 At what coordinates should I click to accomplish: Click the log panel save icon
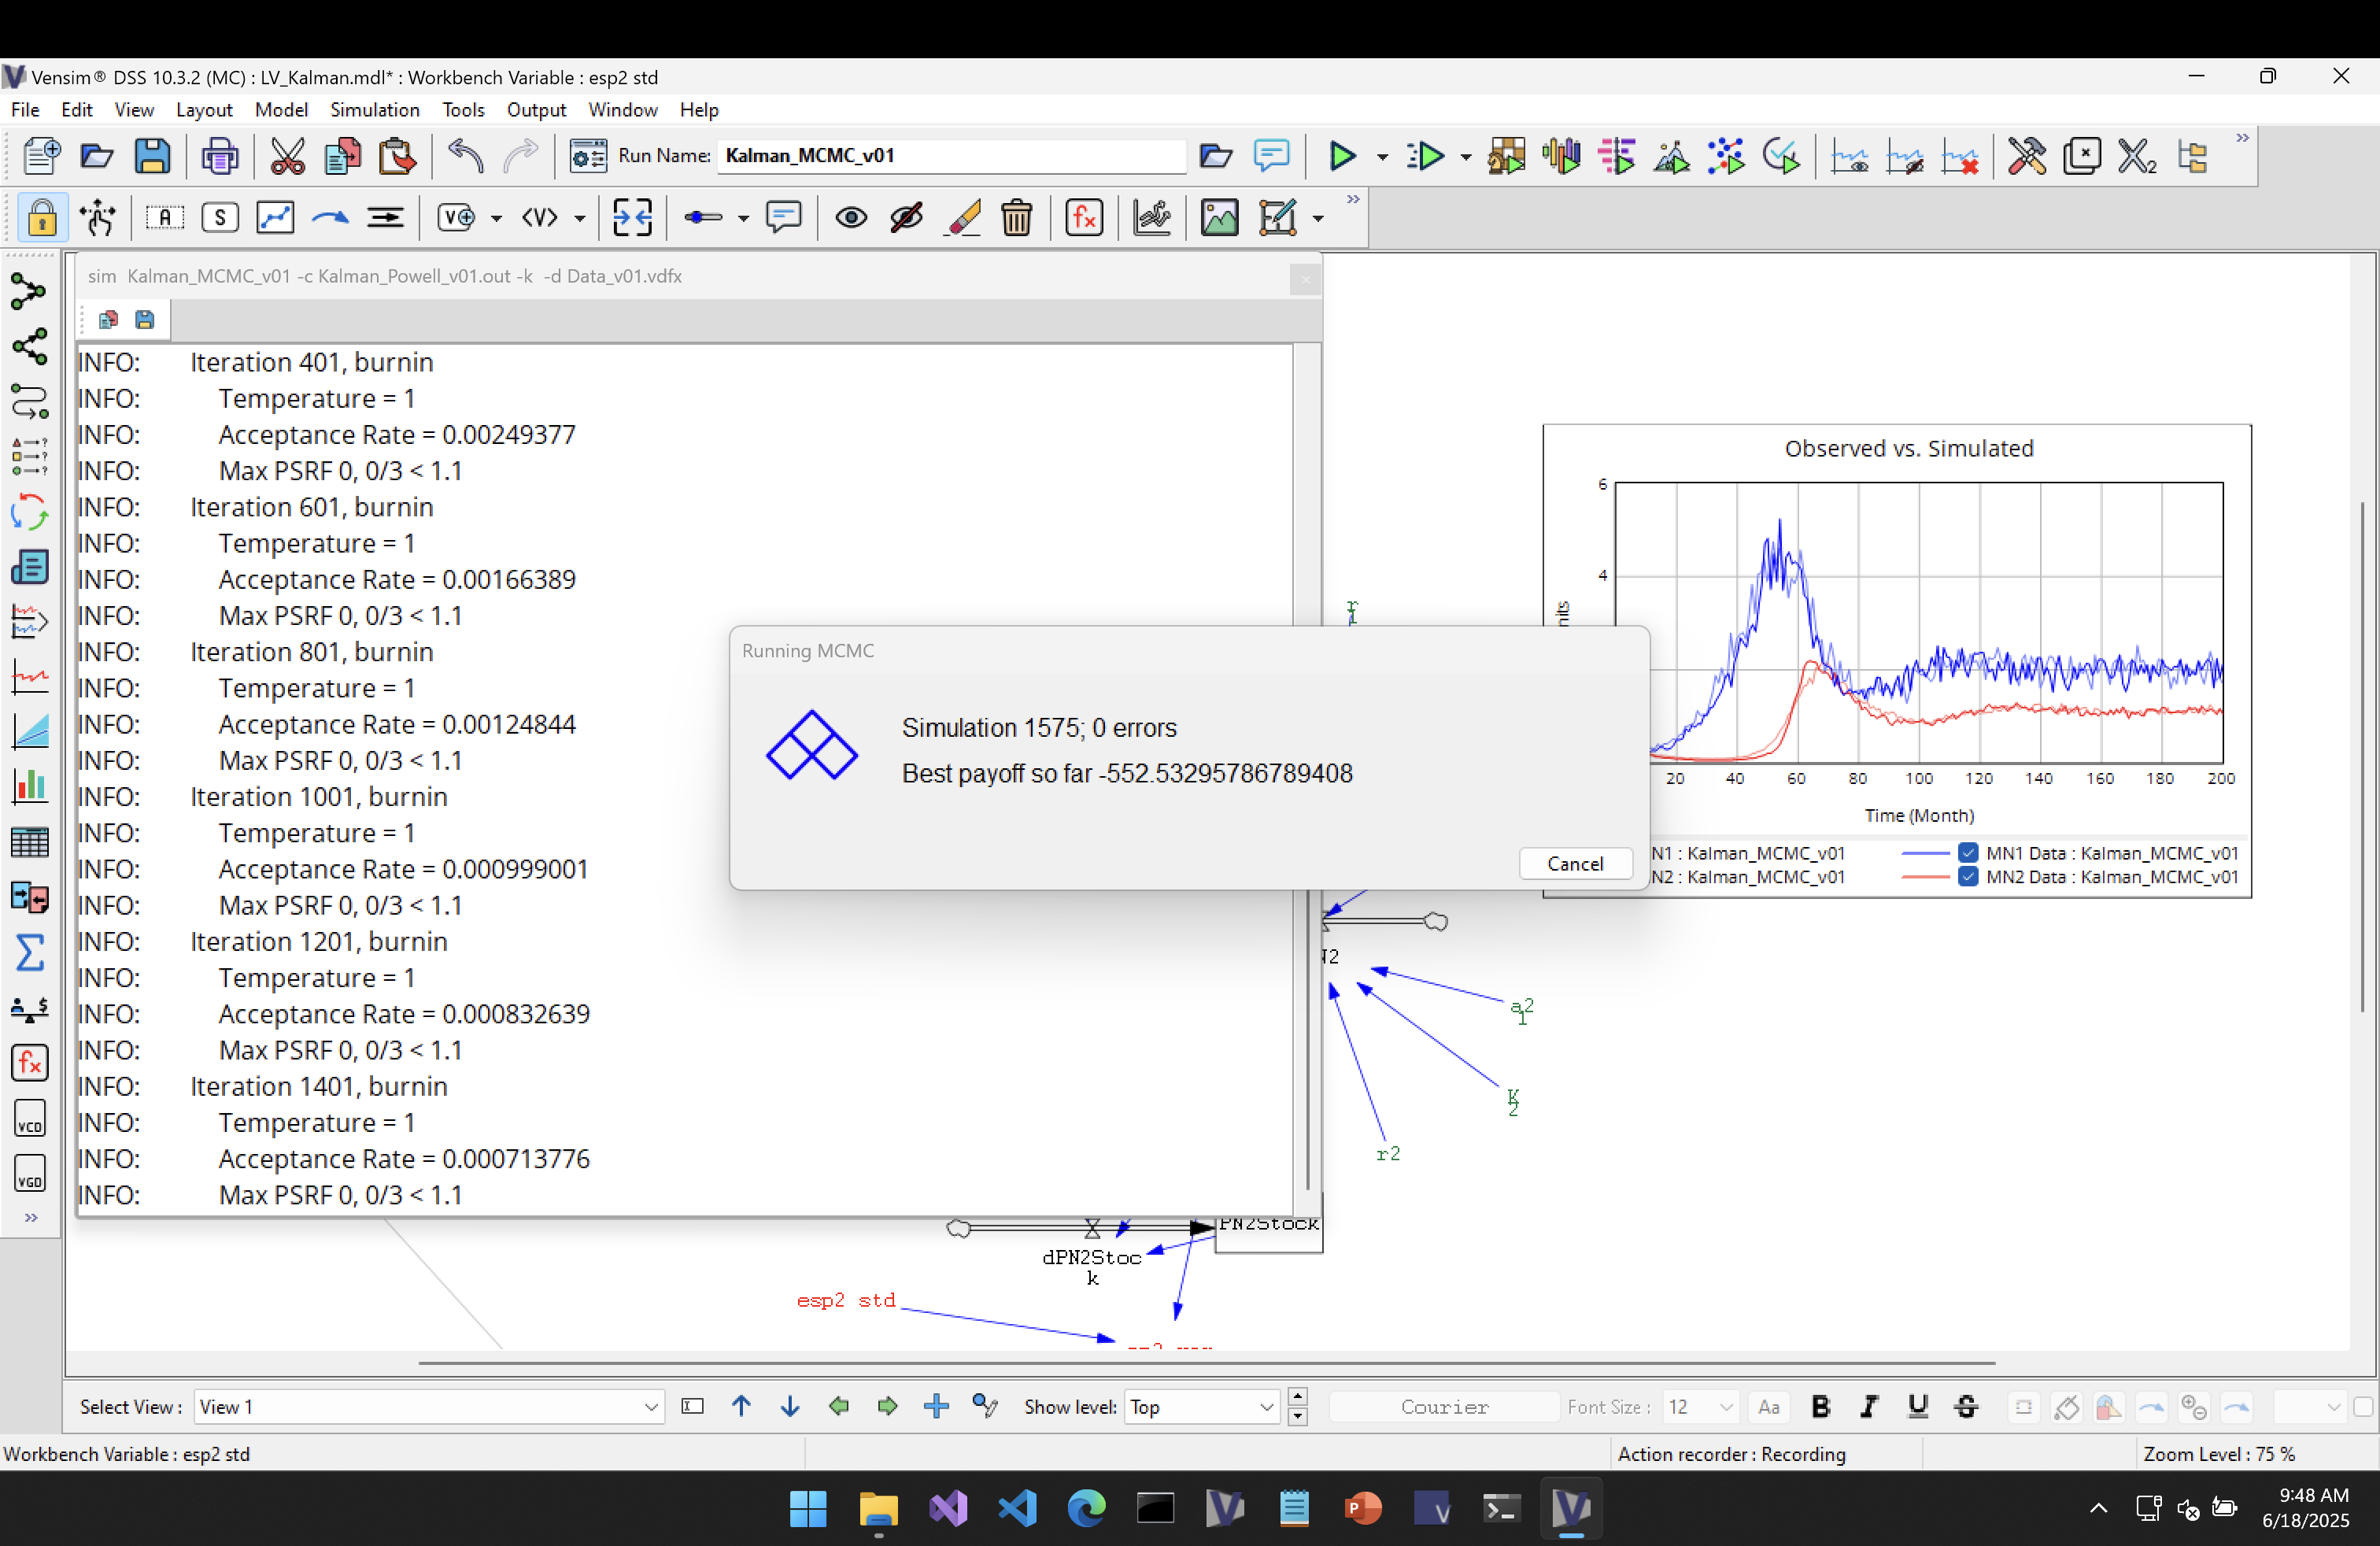145,319
